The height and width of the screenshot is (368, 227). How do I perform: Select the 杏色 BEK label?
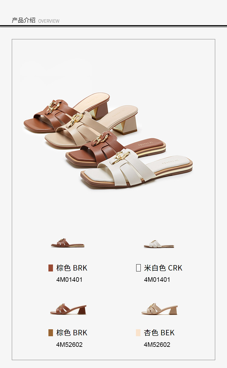coord(159,333)
